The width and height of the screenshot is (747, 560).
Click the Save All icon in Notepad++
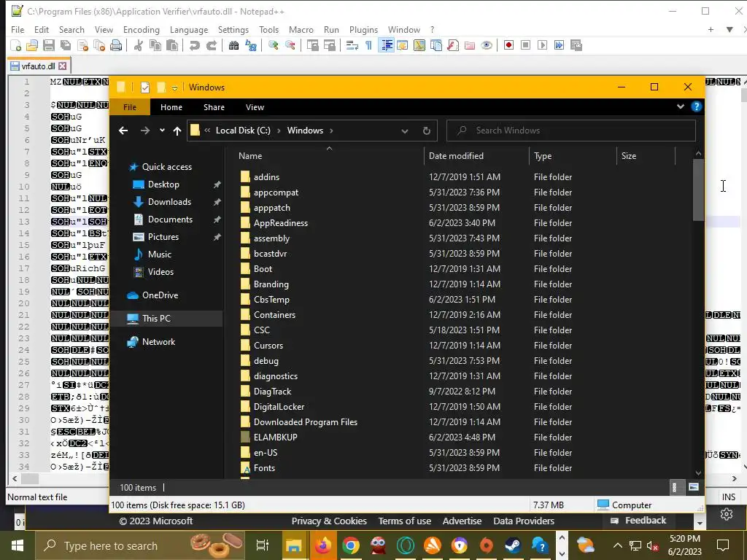click(65, 45)
